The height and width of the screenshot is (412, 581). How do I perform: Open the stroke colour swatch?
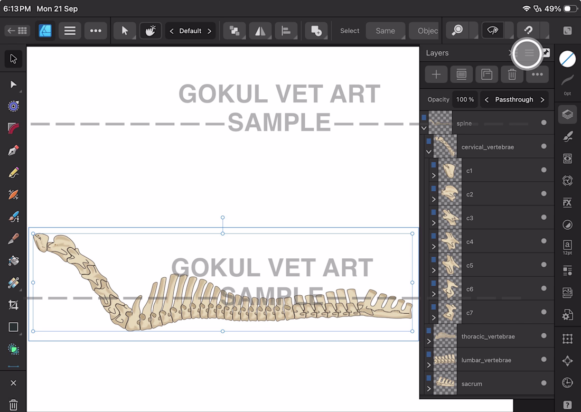(x=567, y=80)
